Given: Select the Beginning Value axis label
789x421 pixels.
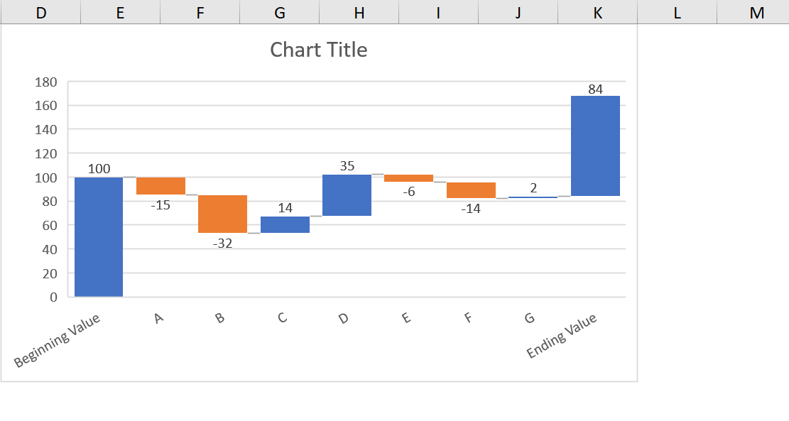Looking at the screenshot, I should pos(58,339).
